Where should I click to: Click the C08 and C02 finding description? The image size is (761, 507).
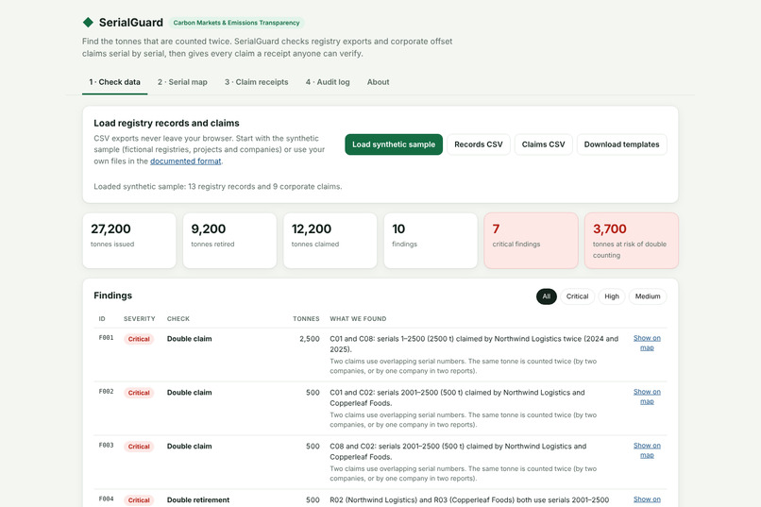tap(458, 451)
